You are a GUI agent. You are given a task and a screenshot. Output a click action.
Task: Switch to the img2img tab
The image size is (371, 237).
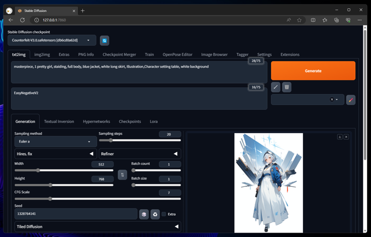(x=42, y=55)
